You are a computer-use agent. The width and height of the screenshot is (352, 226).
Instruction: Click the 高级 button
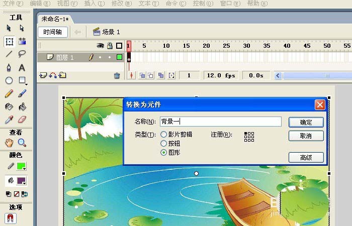(306, 157)
